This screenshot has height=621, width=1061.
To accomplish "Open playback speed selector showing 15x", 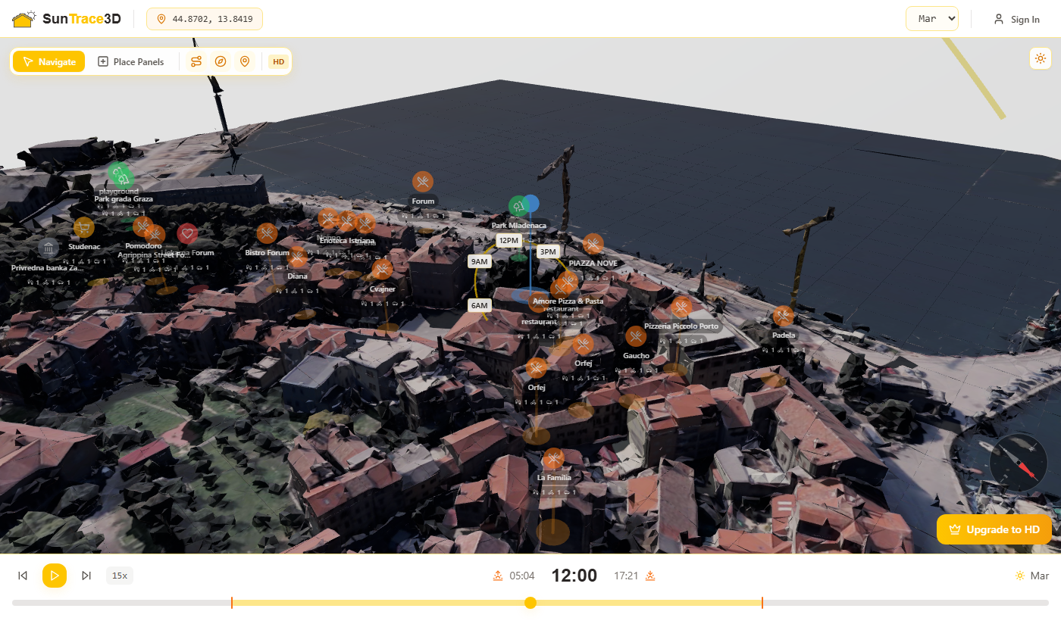I will pyautogui.click(x=119, y=576).
